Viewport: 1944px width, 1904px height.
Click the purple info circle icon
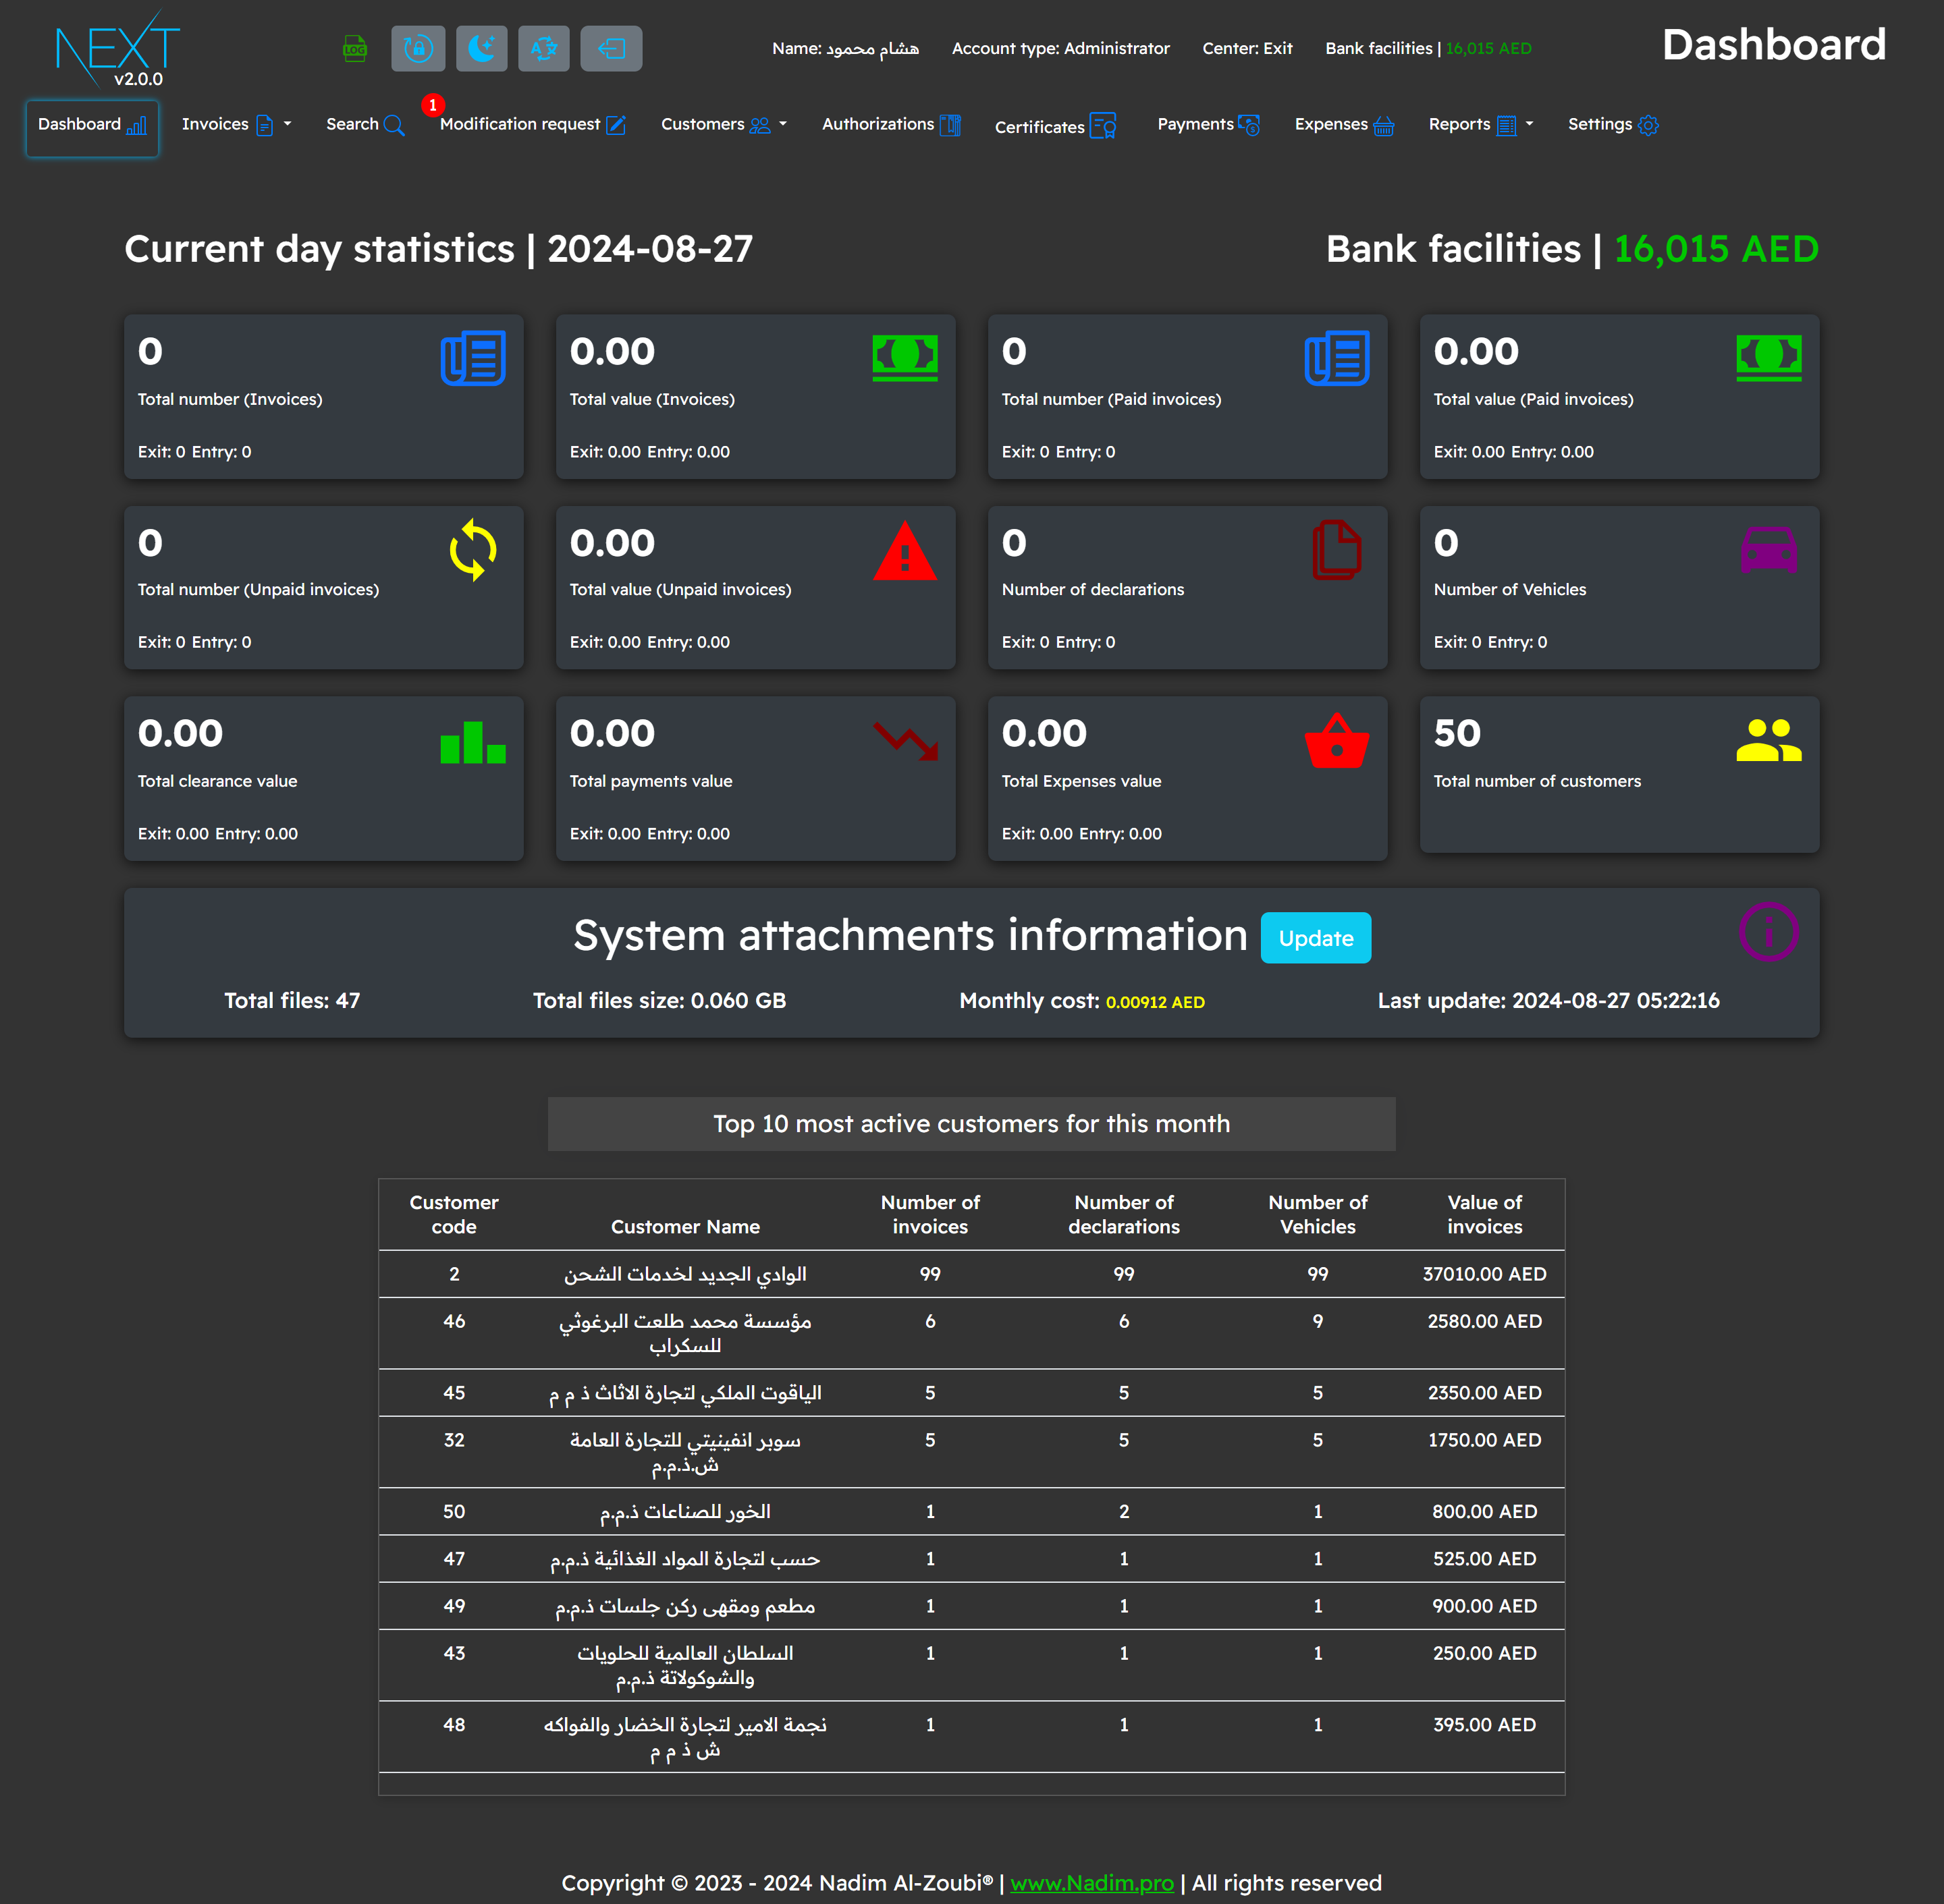tap(1768, 931)
